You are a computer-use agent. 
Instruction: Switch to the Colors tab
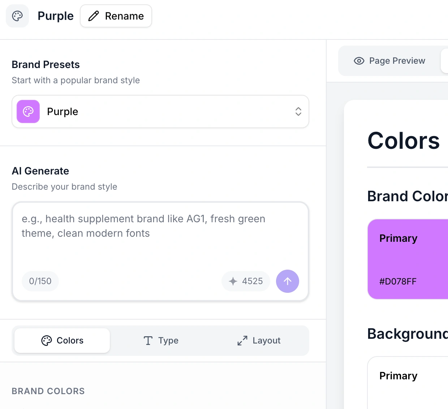click(x=62, y=341)
